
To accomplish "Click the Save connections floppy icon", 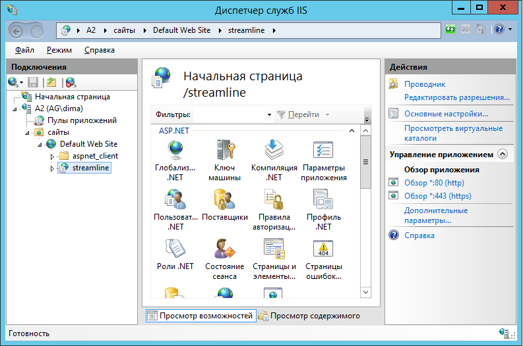I will [x=33, y=82].
